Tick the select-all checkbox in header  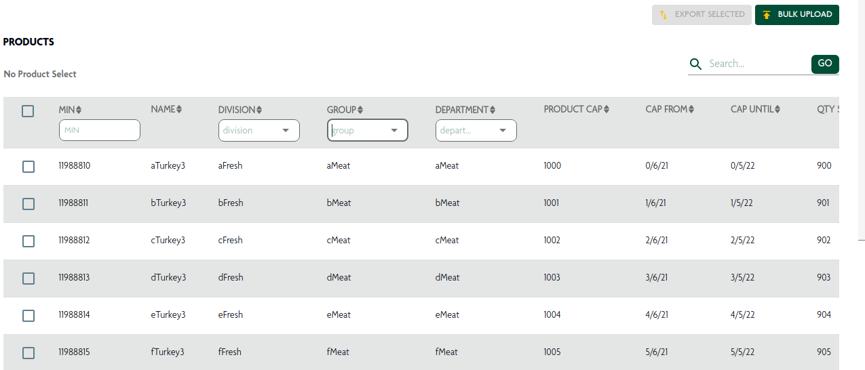click(28, 111)
